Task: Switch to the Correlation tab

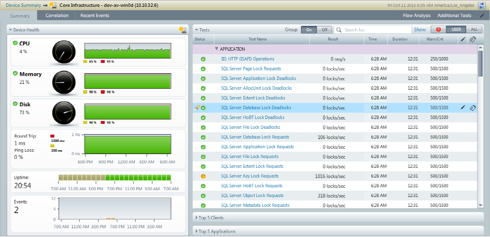Action: 57,16
